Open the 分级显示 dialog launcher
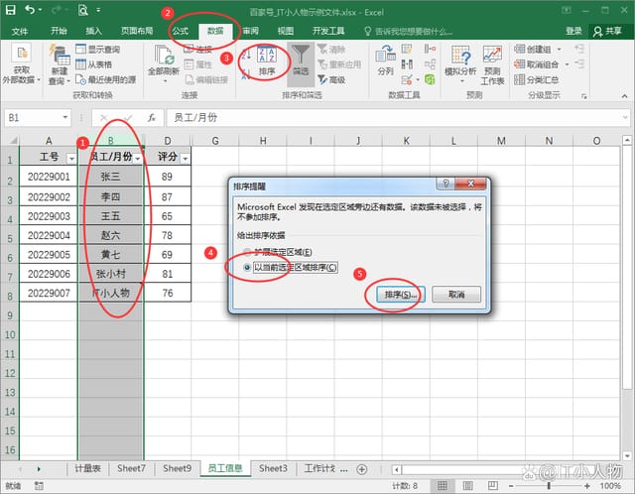 tap(583, 96)
